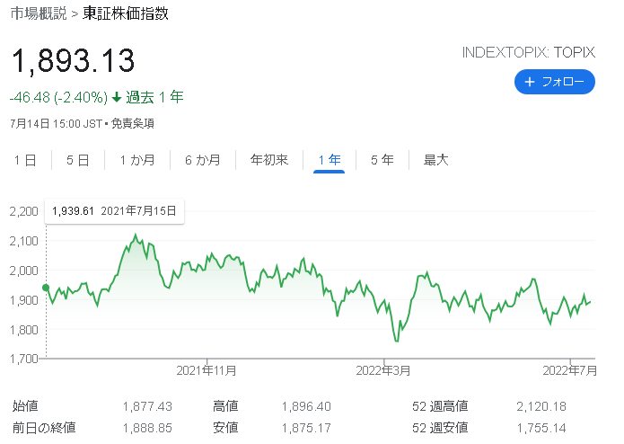Click the 1,939.61 chart tooltip
The height and width of the screenshot is (444, 624).
(x=114, y=211)
